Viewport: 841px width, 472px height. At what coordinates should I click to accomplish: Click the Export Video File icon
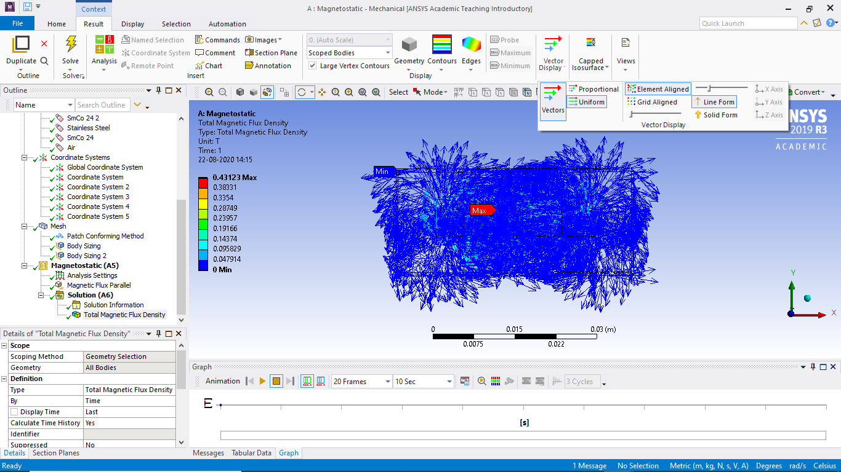click(465, 382)
